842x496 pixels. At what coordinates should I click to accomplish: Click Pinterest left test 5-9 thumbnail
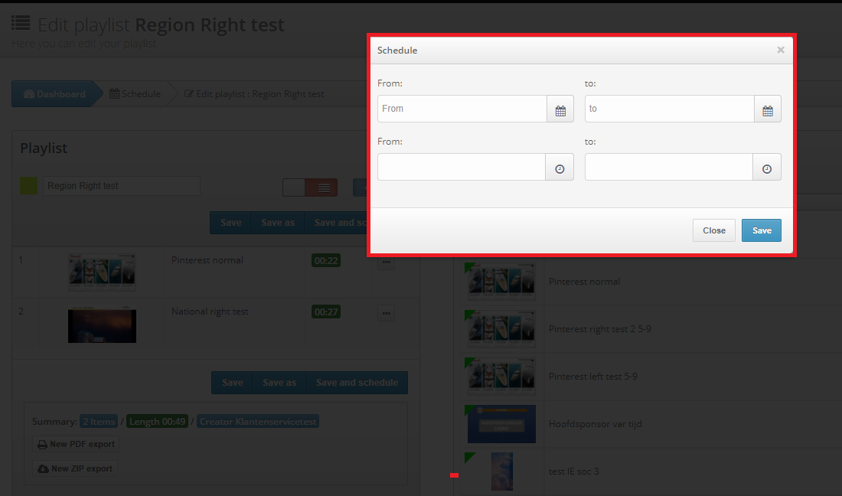point(501,377)
